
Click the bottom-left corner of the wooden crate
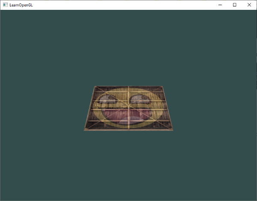pos(85,130)
